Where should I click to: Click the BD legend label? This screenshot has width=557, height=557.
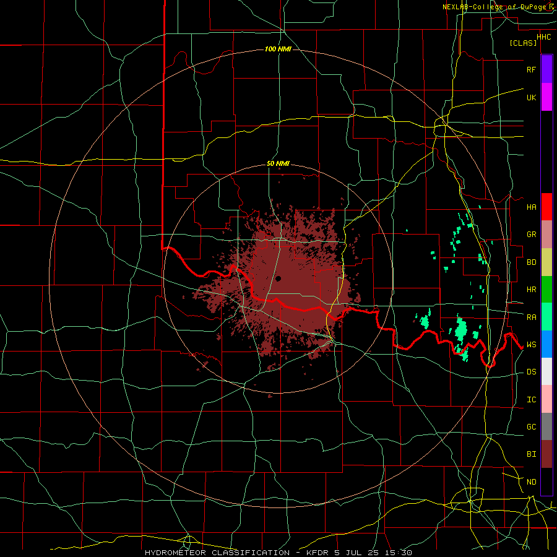[x=531, y=262]
